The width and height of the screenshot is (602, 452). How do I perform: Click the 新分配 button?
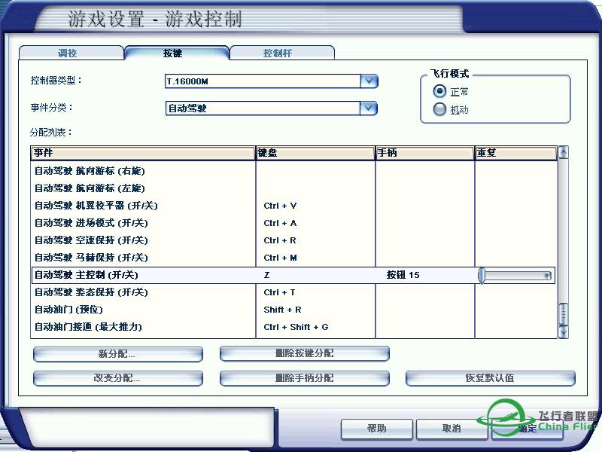click(117, 353)
